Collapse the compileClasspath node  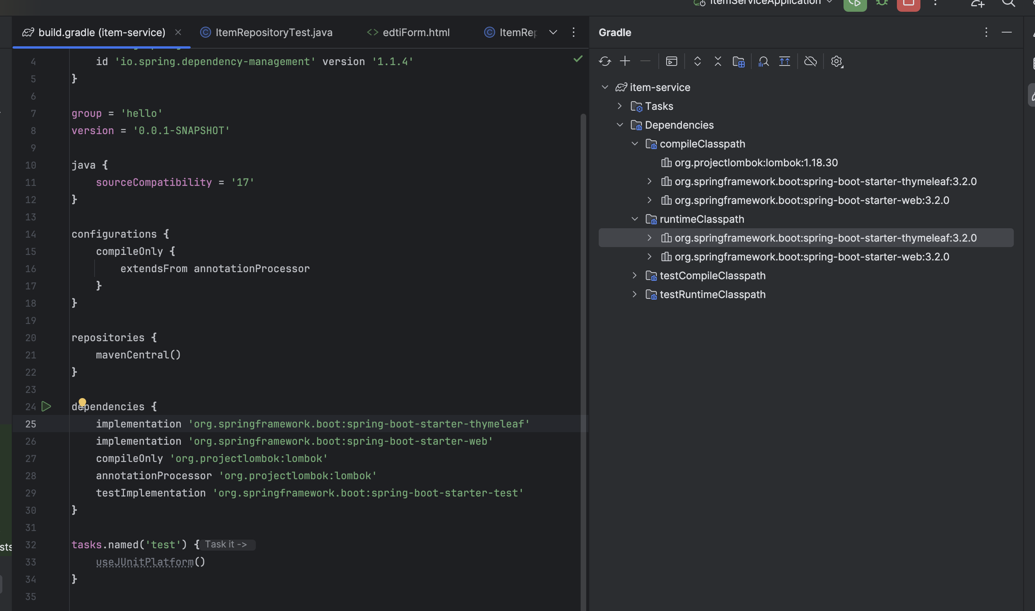click(x=635, y=144)
